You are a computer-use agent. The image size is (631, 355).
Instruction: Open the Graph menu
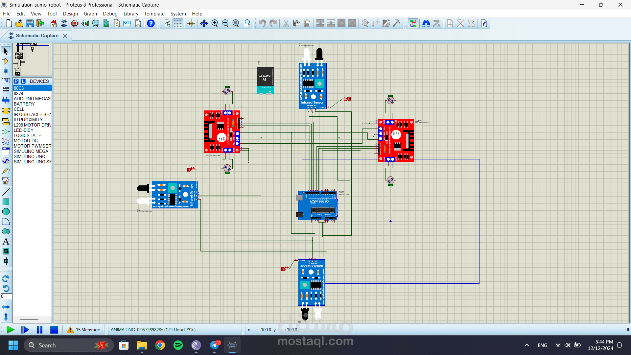tap(90, 13)
